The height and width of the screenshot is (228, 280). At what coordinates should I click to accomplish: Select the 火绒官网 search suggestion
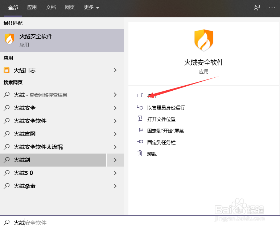pos(53,134)
